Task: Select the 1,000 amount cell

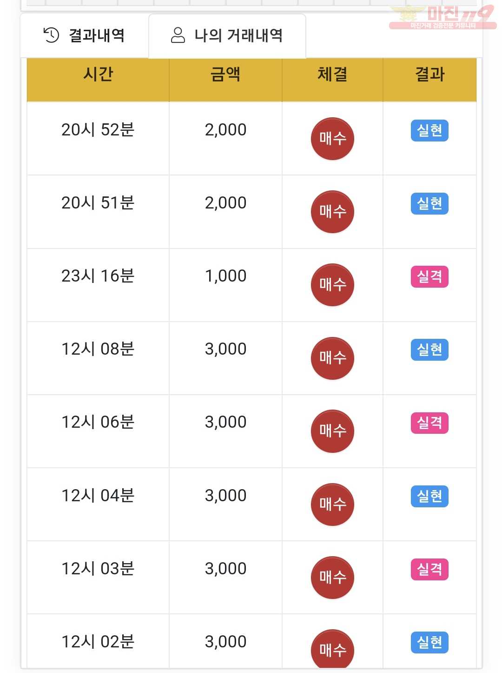Action: tap(225, 276)
